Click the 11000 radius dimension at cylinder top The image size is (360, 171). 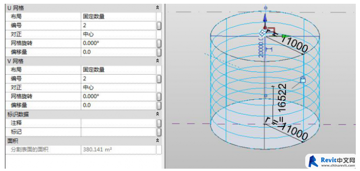[295, 45]
